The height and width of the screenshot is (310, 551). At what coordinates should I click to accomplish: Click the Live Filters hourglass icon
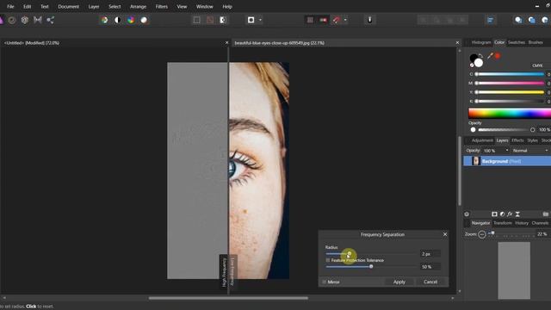point(517,214)
